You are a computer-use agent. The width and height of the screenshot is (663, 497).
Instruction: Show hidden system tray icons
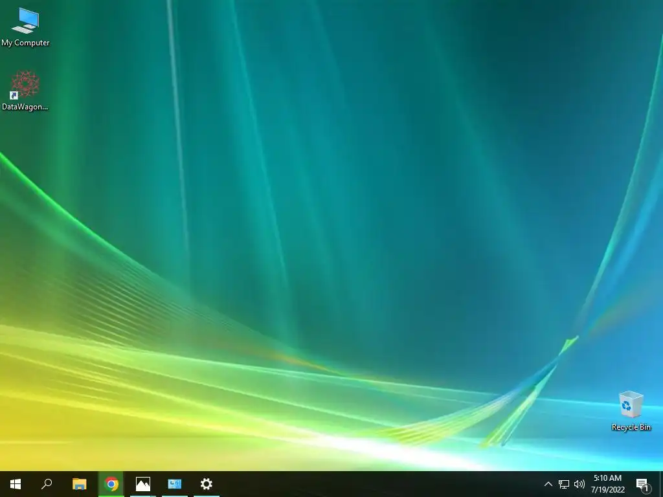pos(548,484)
